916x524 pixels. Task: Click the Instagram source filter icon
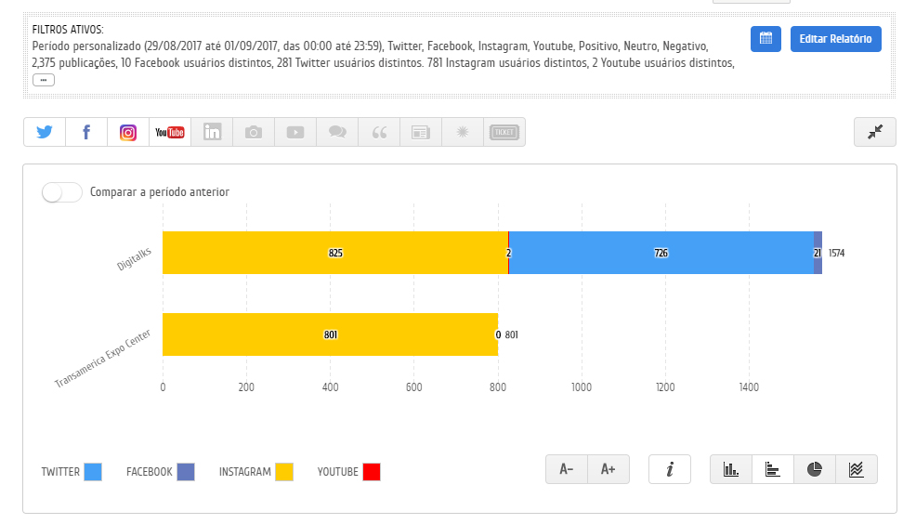click(x=128, y=132)
